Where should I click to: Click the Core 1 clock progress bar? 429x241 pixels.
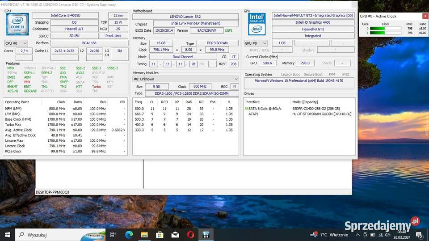click(386, 33)
